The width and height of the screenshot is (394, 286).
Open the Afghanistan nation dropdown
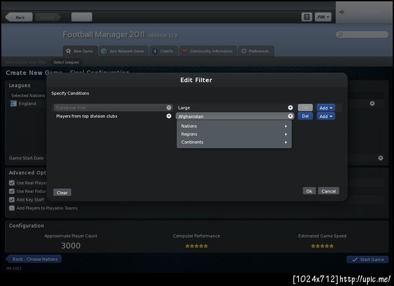(235, 116)
